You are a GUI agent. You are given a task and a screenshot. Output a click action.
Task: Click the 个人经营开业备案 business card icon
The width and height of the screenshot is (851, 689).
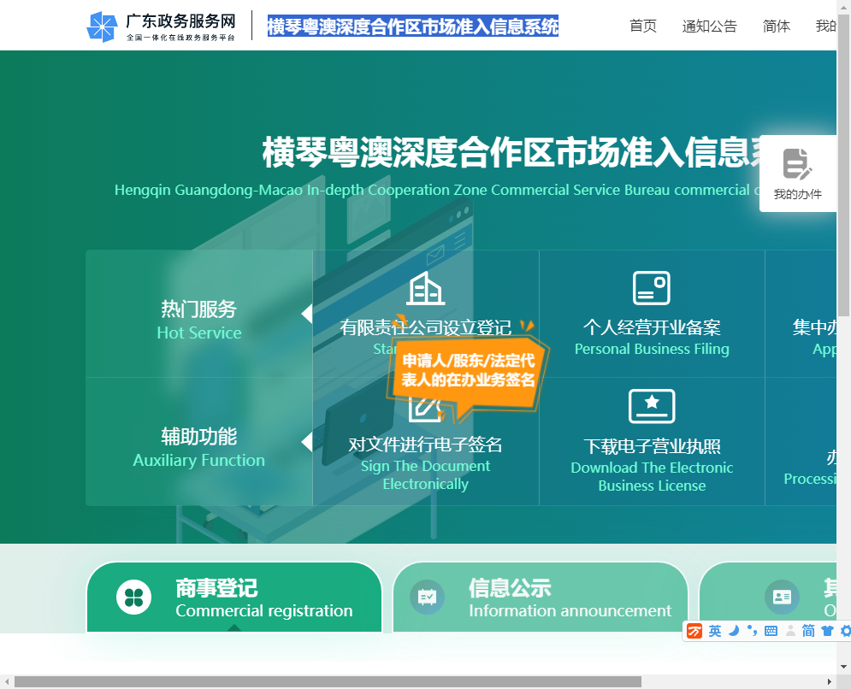(652, 288)
